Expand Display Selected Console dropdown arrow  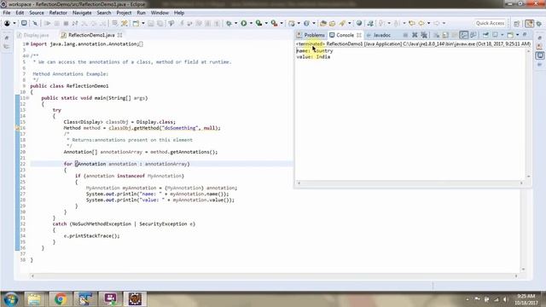(502, 35)
